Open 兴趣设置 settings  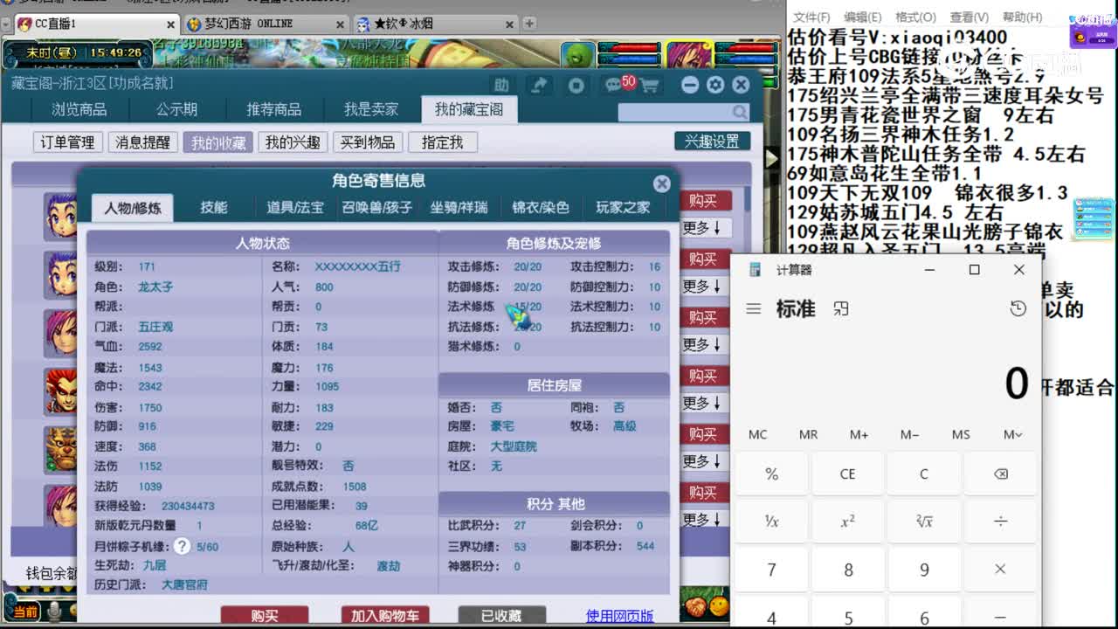coord(712,141)
